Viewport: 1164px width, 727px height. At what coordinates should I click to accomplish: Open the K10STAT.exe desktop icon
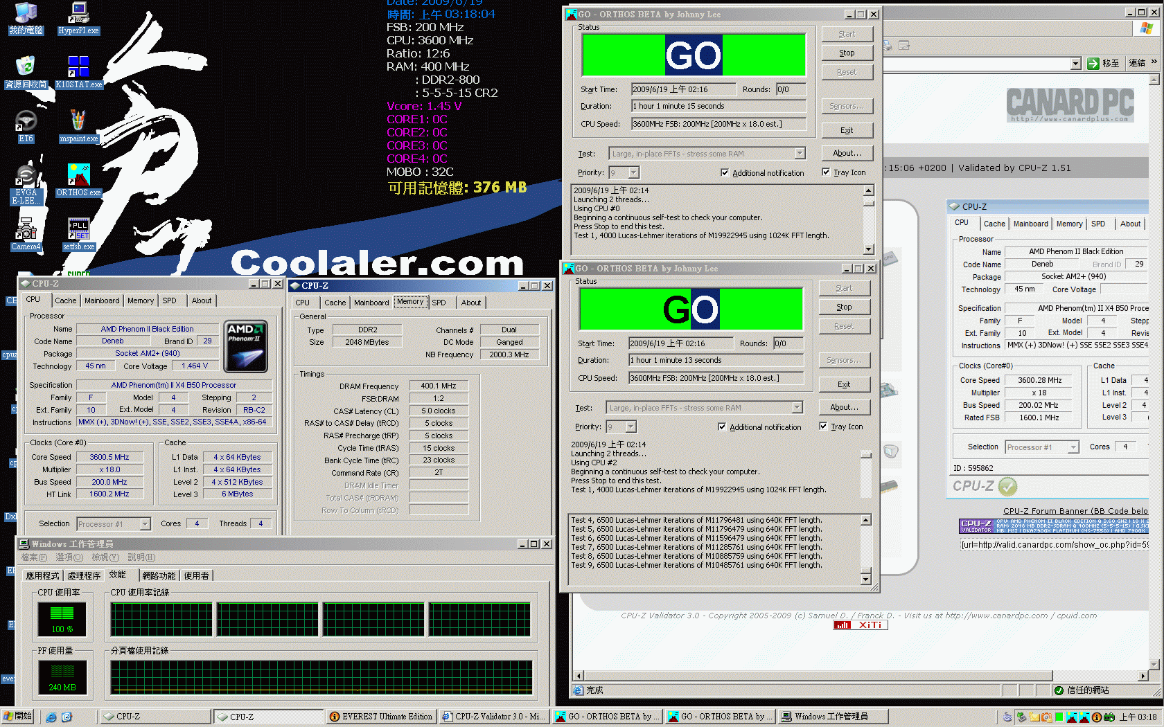tap(78, 72)
